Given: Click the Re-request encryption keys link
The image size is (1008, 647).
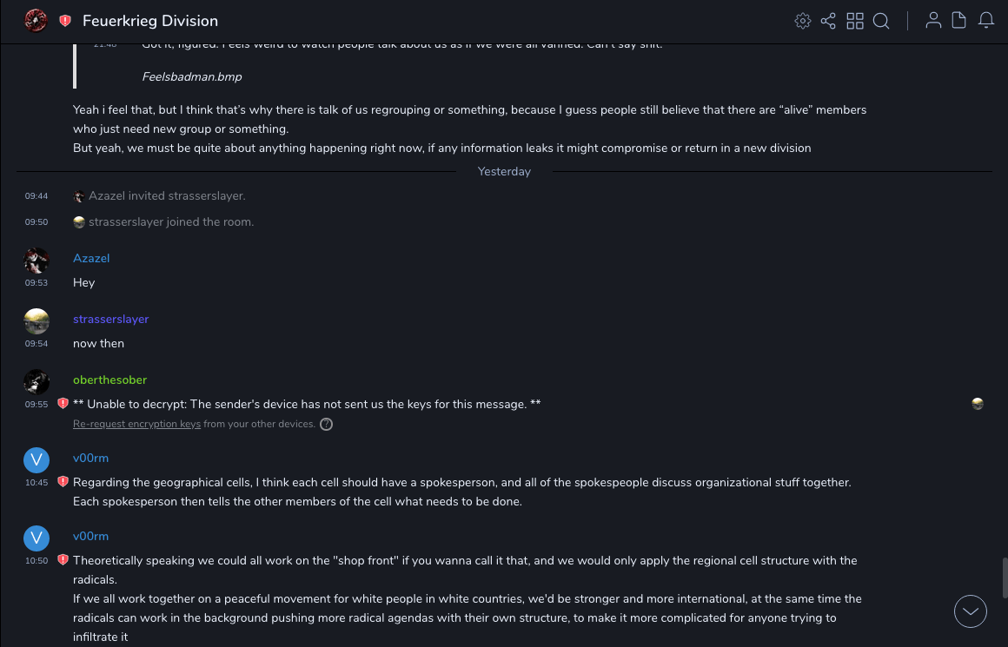Looking at the screenshot, I should (x=136, y=424).
